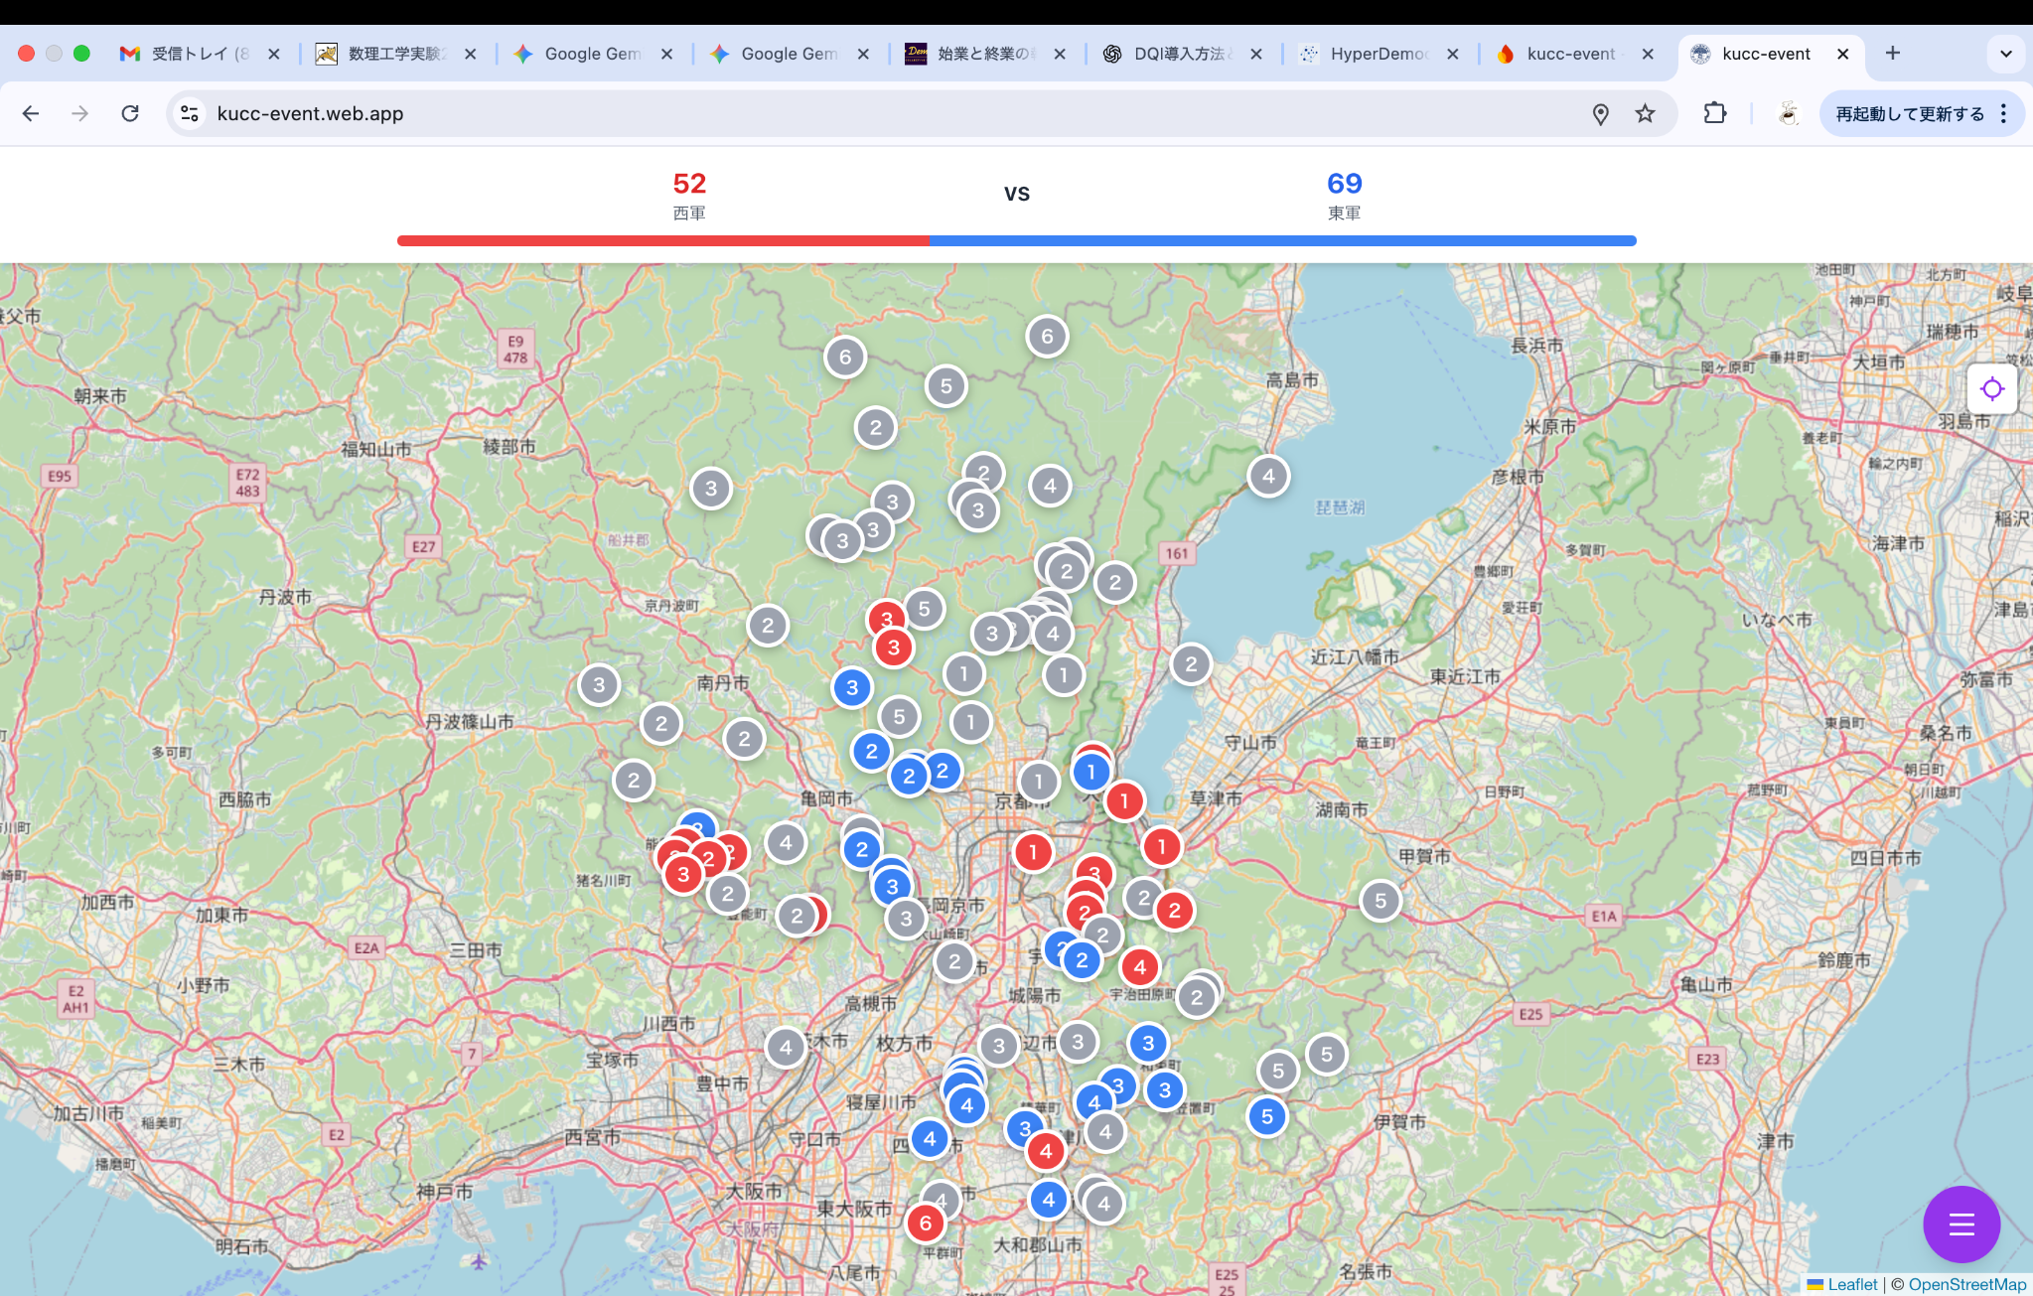
Task: Click 再起動して更新する button
Action: (x=1909, y=113)
